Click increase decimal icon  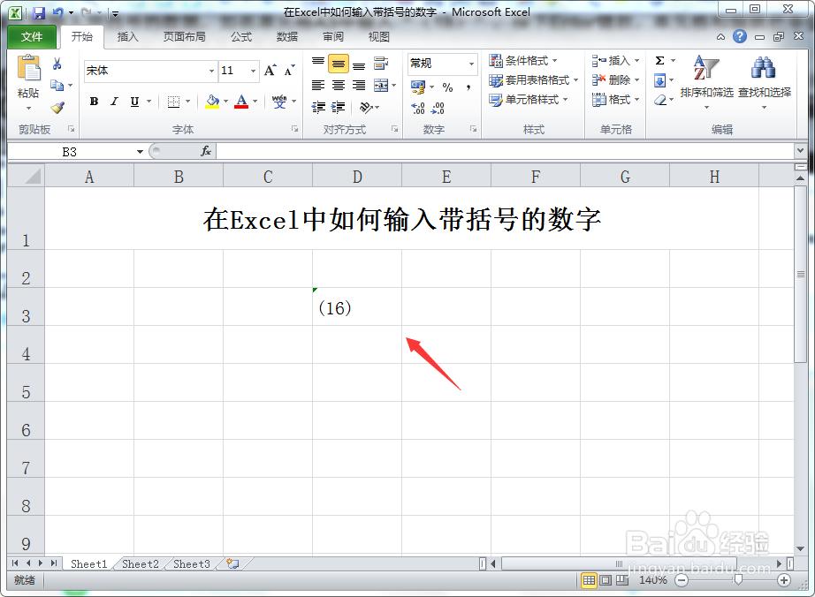pos(418,108)
